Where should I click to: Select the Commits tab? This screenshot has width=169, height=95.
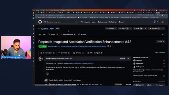click(x=64, y=53)
